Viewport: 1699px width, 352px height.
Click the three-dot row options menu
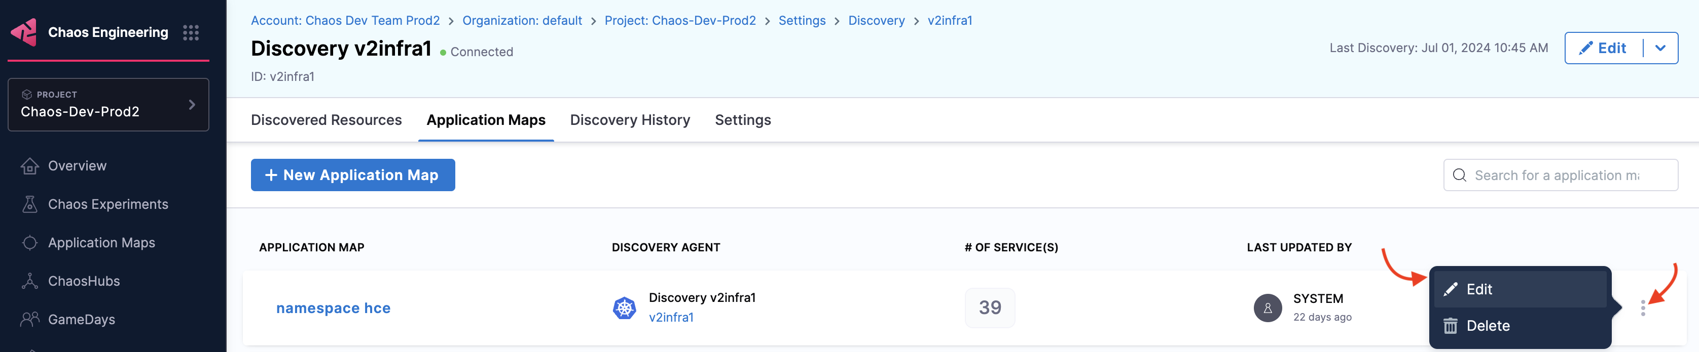point(1642,308)
